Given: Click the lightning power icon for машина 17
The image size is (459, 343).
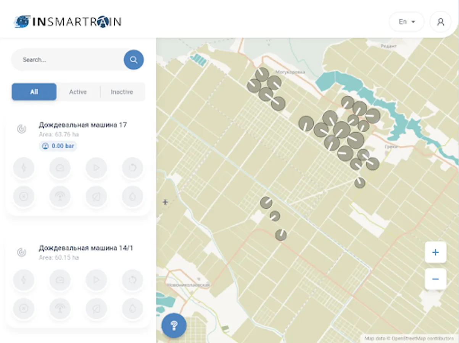Looking at the screenshot, I should tap(24, 168).
